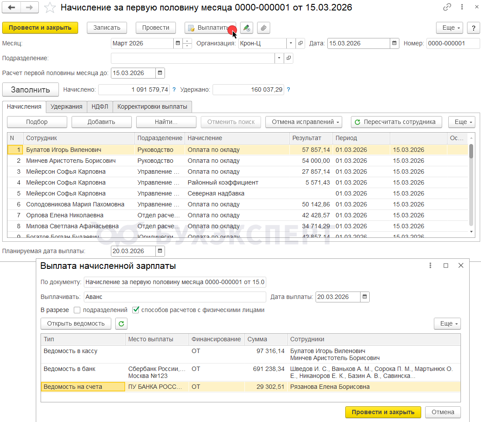Viewport: 481px width, 422px height.
Task: Open attached files paperclip icon
Action: point(263,28)
